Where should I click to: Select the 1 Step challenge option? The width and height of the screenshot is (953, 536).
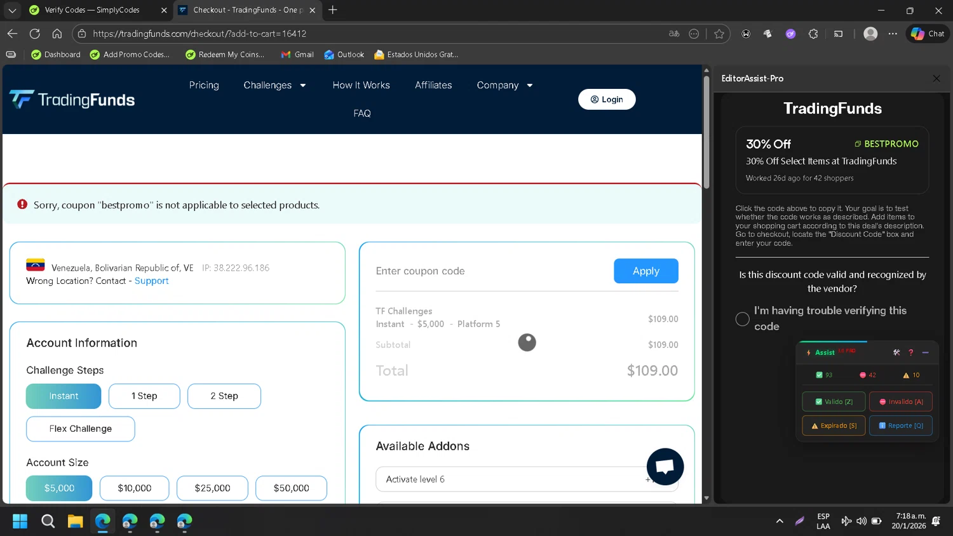click(144, 396)
